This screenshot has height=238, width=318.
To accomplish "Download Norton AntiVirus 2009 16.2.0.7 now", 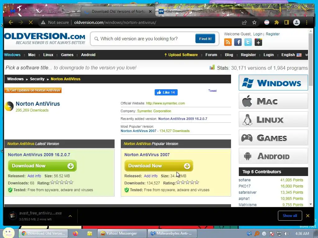I will coord(42,166).
